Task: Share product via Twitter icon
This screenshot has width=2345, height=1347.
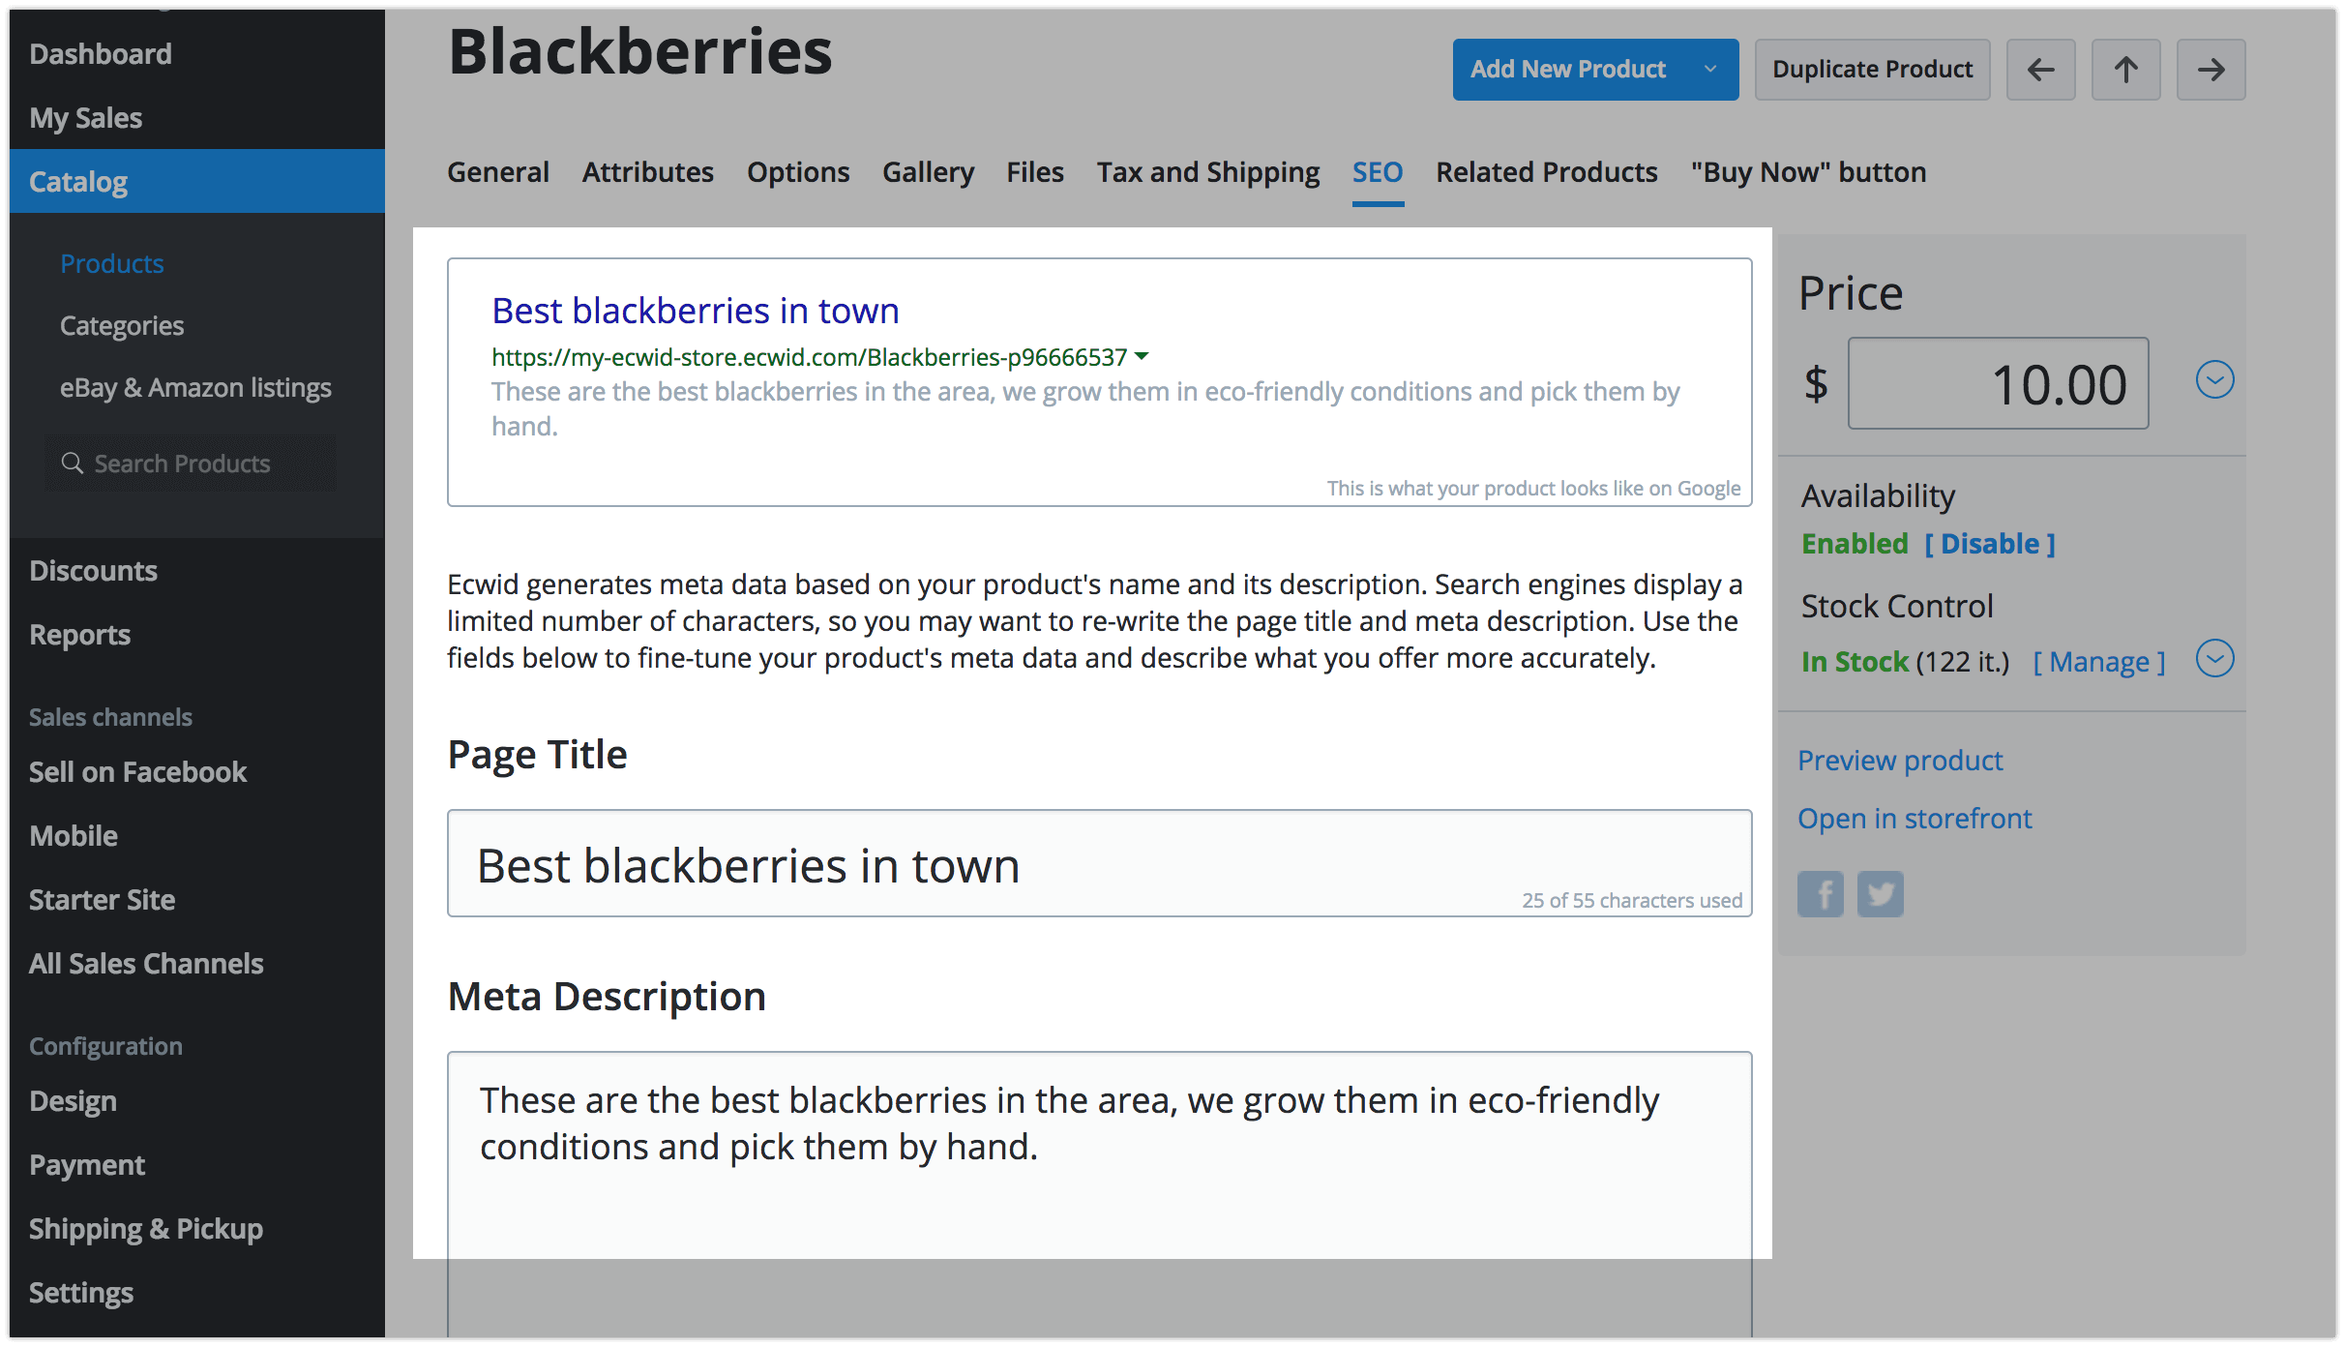Action: coord(1880,893)
